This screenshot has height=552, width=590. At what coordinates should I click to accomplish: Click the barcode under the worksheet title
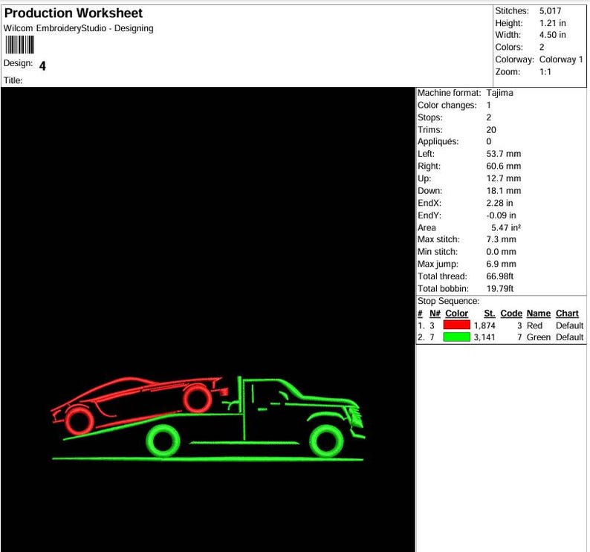[20, 45]
